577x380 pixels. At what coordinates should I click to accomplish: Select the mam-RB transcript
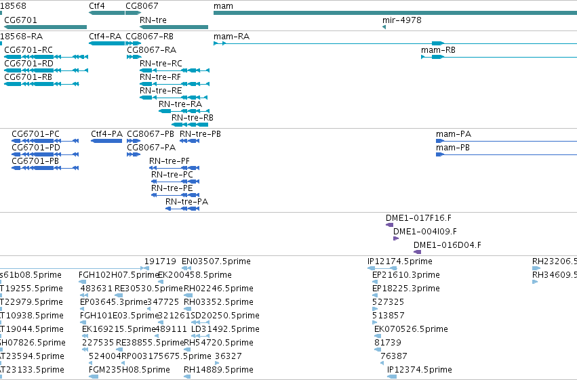coord(499,57)
